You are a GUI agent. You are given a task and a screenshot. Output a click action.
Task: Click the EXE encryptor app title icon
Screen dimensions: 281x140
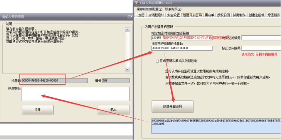137,2
